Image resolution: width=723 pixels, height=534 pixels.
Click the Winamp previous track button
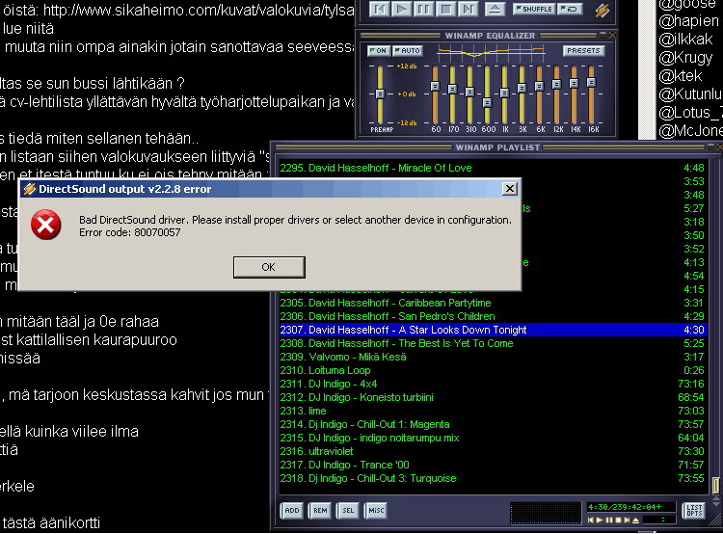tap(380, 9)
